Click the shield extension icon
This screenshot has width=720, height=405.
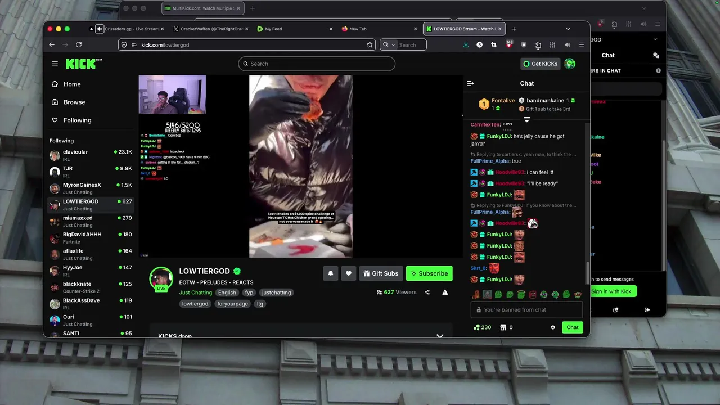click(524, 44)
